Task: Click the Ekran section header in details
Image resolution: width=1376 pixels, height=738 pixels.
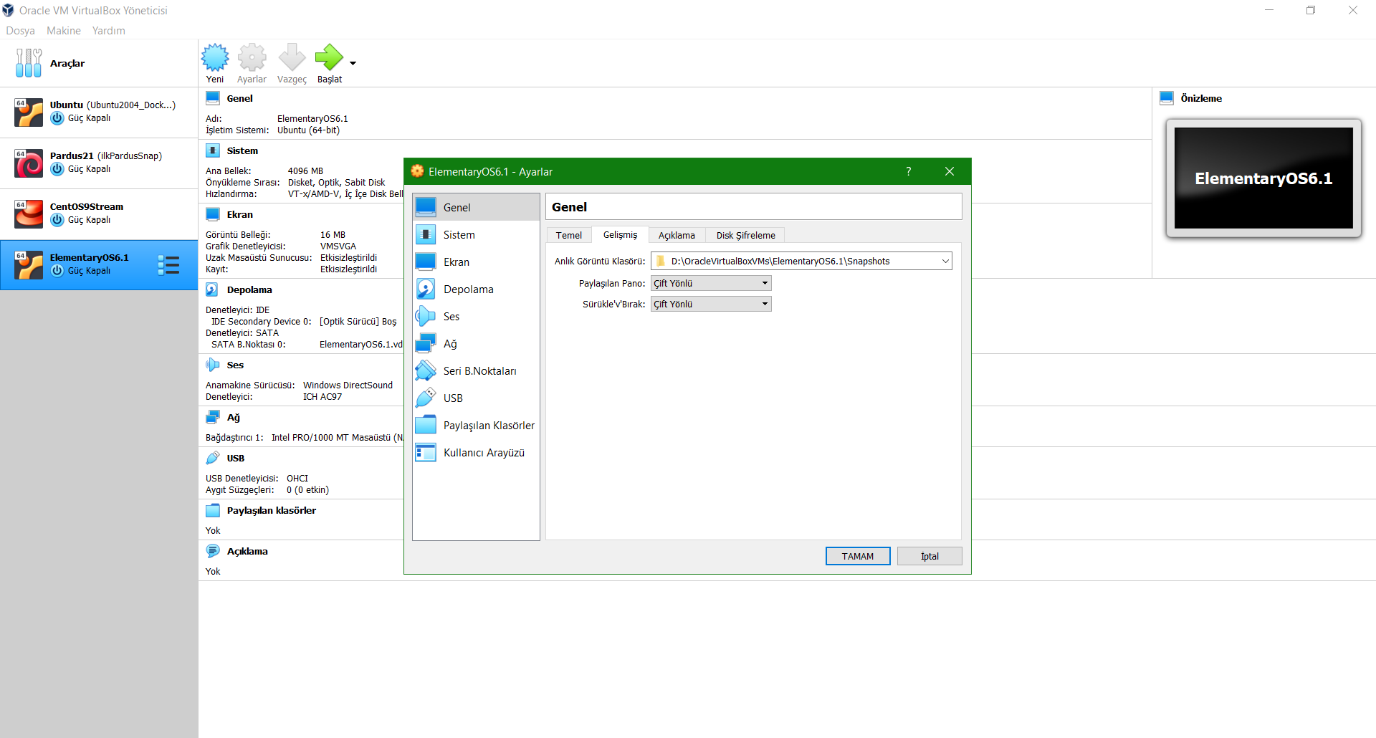Action: (239, 214)
